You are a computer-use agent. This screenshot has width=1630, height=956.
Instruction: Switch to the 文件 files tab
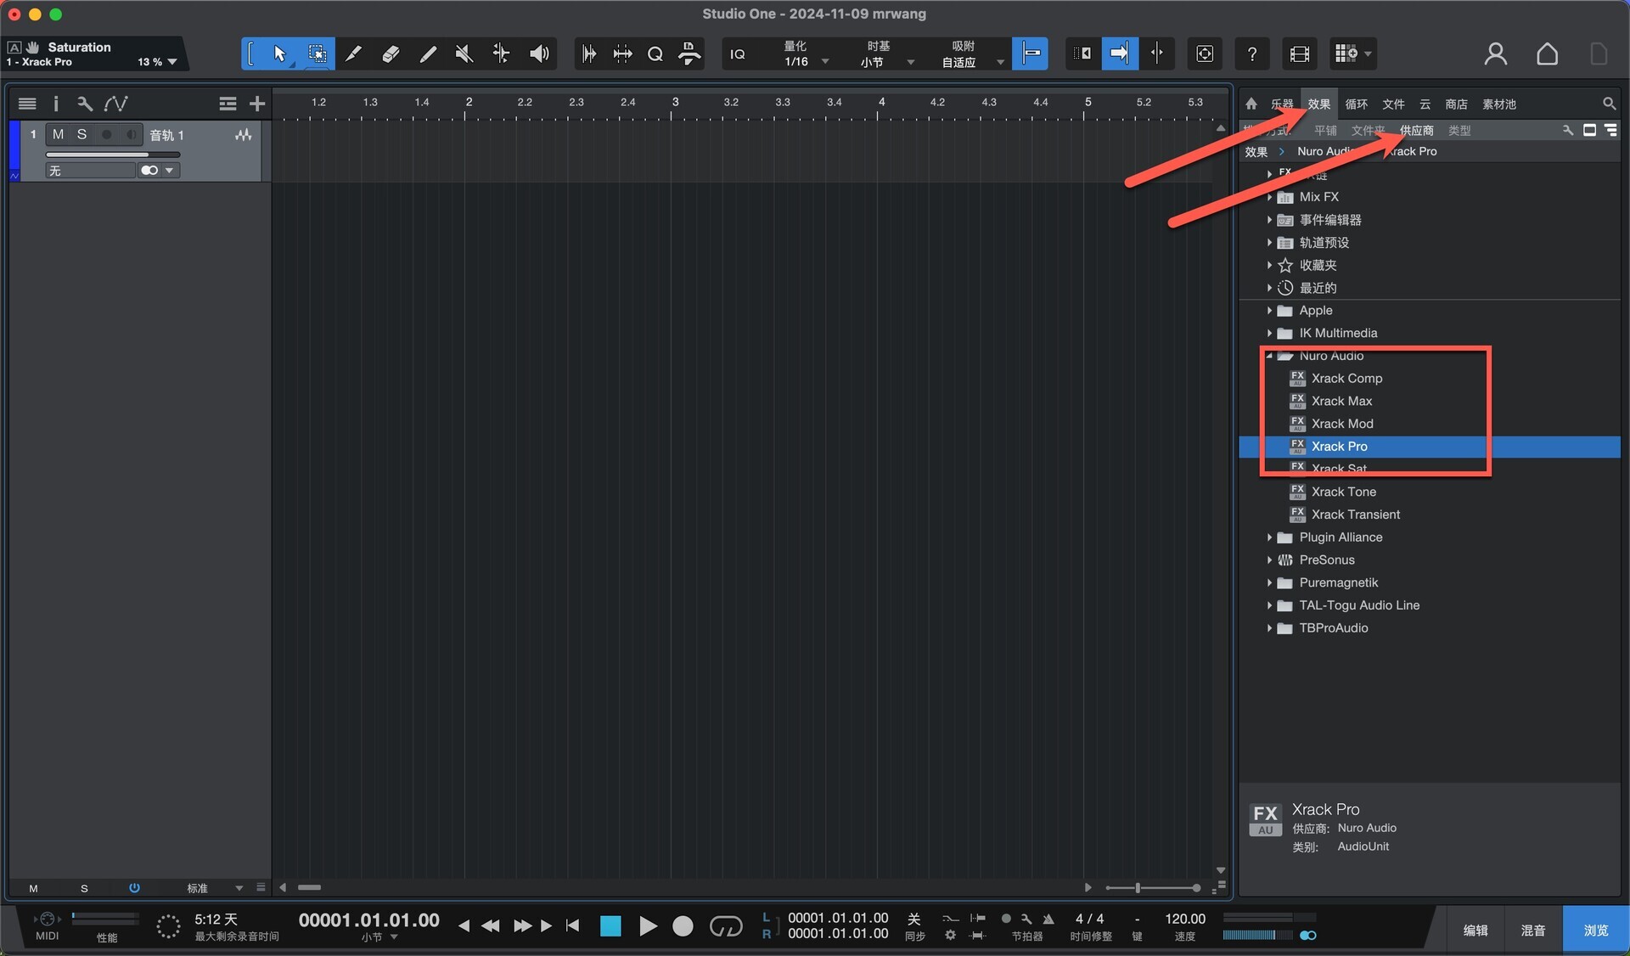point(1393,104)
